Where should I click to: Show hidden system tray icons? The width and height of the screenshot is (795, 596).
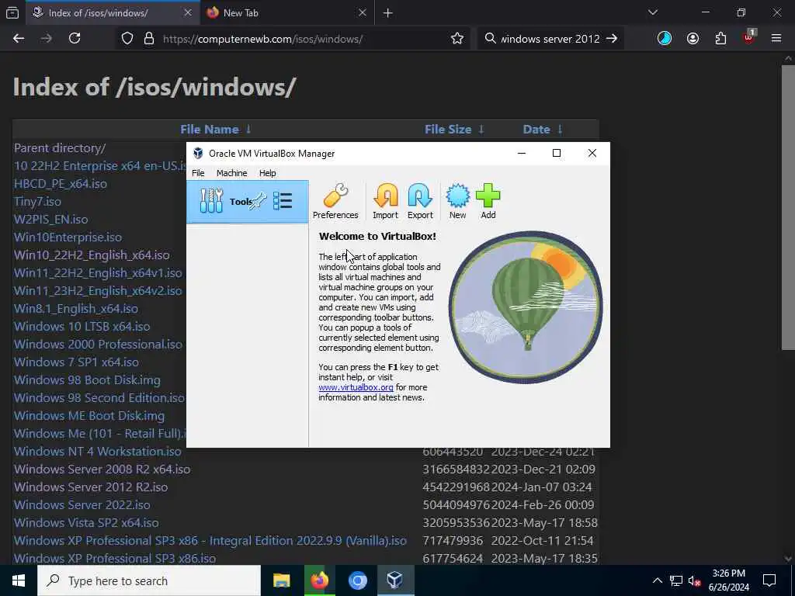657,580
